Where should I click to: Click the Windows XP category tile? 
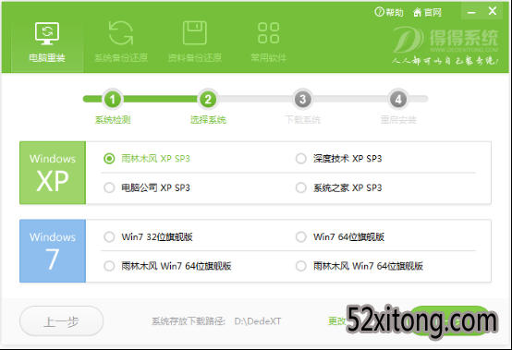53,173
